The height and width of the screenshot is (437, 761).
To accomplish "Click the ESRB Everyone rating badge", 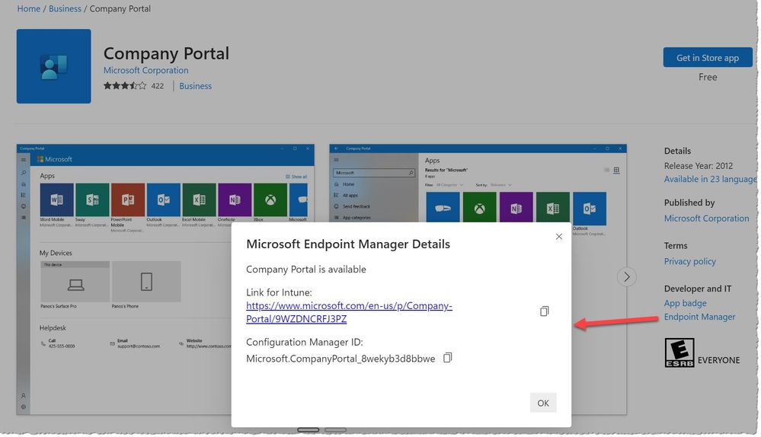I will point(679,352).
